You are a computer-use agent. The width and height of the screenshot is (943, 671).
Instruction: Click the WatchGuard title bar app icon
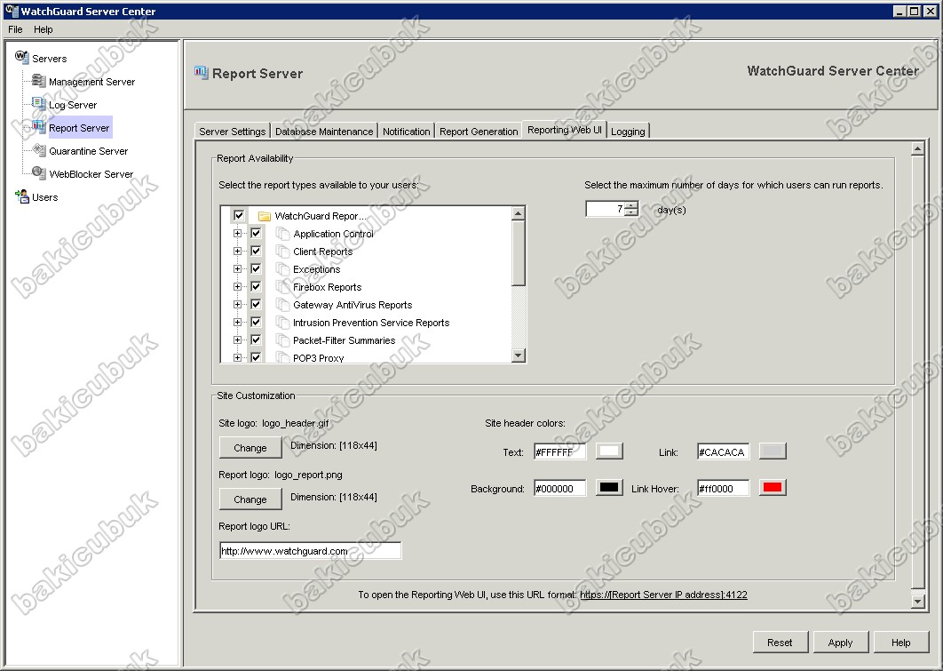[12, 11]
